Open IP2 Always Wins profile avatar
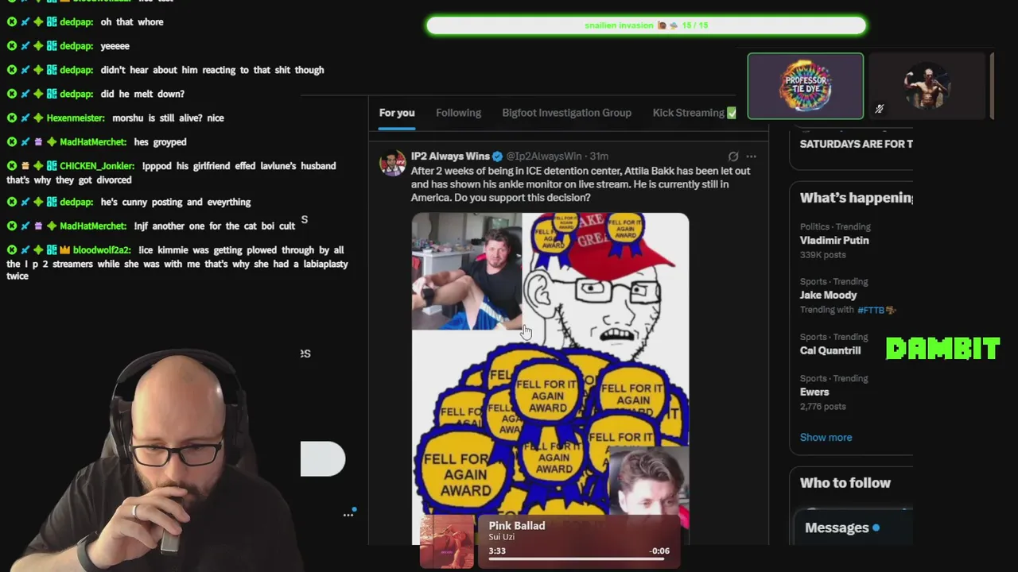Screen dimensions: 1018x572 tap(392, 163)
